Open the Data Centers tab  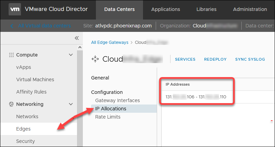119,9
